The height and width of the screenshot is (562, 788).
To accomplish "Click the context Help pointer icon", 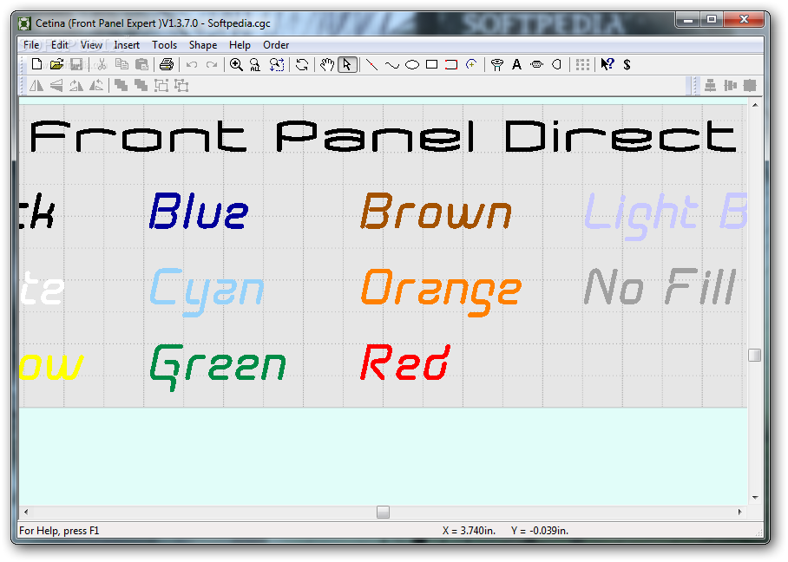I will (607, 64).
